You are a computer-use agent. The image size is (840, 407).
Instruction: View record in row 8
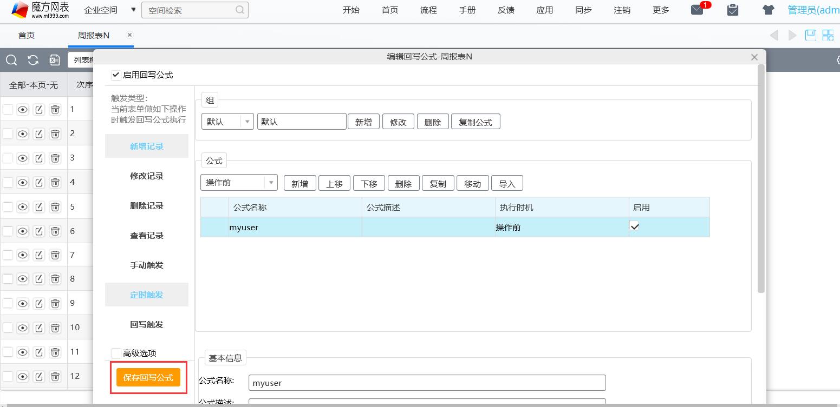(x=22, y=279)
